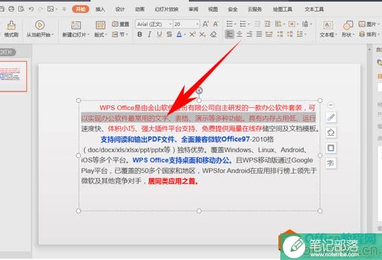
Task: Click the distributed alignment icon
Action: (x=269, y=34)
